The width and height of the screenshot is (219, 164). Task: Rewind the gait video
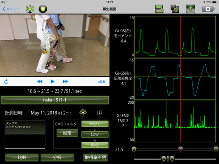click(40, 81)
